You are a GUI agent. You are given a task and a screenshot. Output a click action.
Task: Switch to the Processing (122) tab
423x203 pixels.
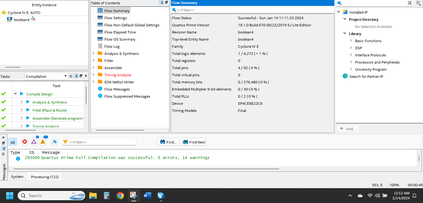point(45,177)
